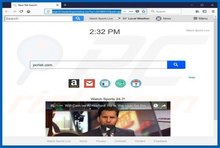Click the News icon in the toolbar
The height and width of the screenshot is (148, 220).
coord(159,18)
